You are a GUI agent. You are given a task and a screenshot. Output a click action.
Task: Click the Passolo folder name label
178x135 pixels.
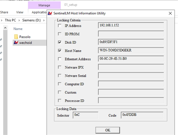pyautogui.click(x=25, y=37)
